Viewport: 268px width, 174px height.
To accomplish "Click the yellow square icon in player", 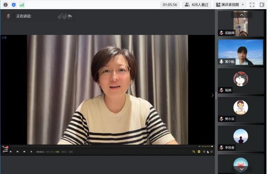I will (x=199, y=151).
